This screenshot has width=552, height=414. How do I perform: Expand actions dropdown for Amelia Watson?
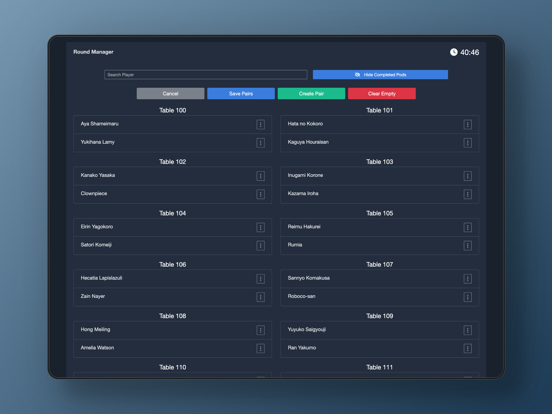(260, 348)
